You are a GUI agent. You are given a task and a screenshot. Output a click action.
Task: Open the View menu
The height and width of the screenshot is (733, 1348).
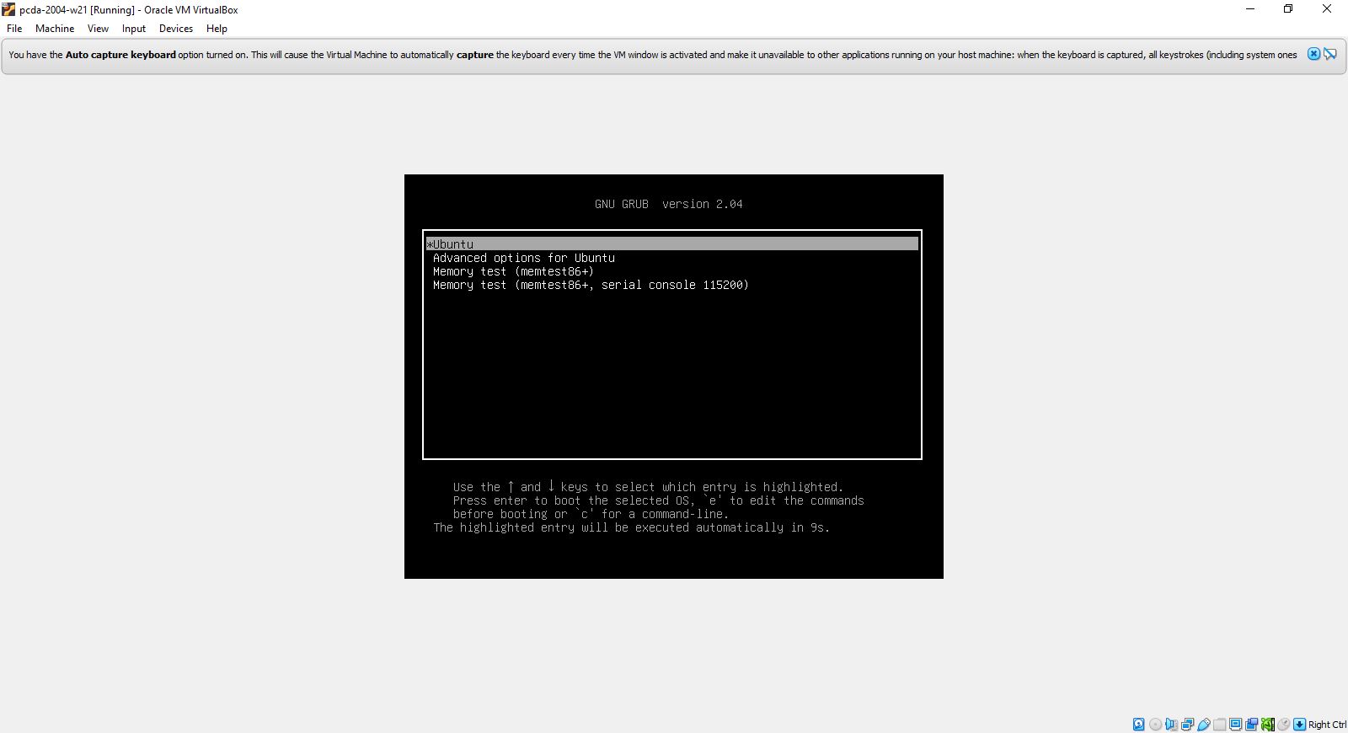click(x=98, y=29)
